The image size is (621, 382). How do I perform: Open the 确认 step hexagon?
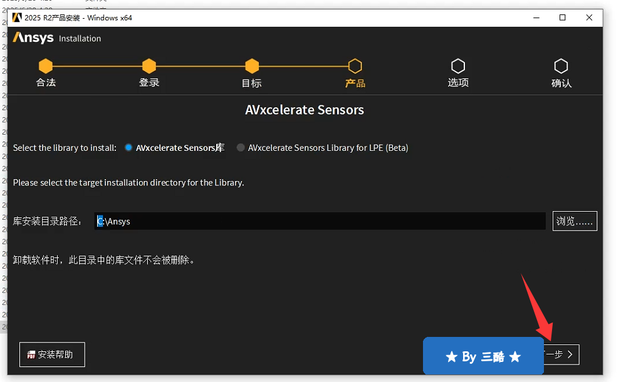pyautogui.click(x=561, y=66)
